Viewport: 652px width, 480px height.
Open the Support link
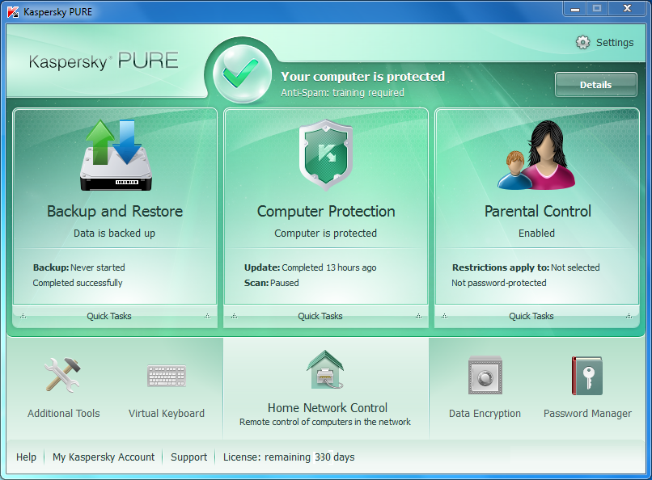(x=188, y=457)
